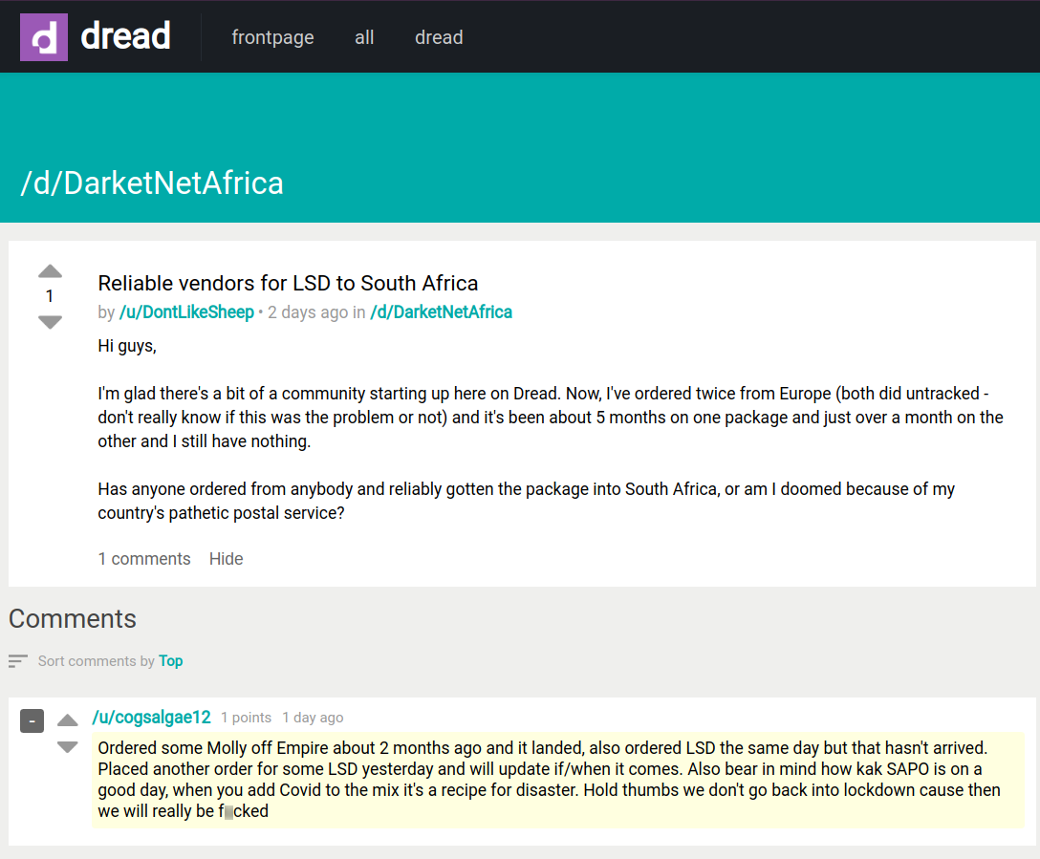
Task: Click the sort comments lines icon
Action: point(18,661)
